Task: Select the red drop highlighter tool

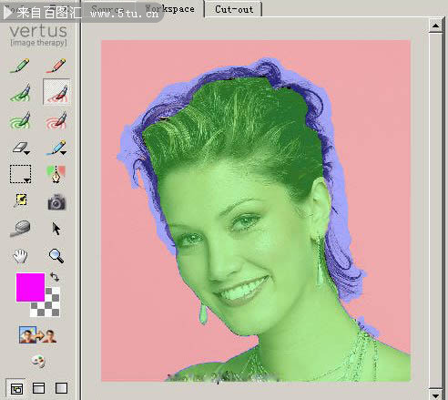Action: 56,66
